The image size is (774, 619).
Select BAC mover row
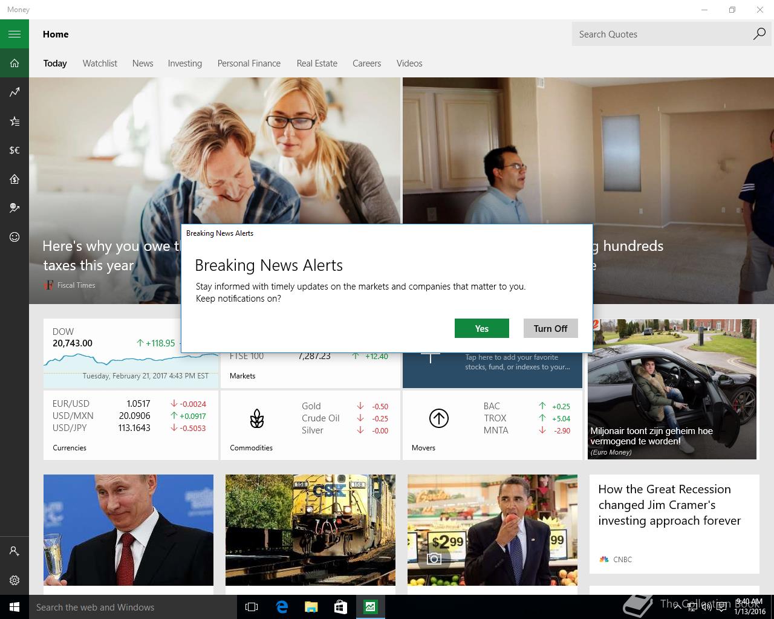pos(527,406)
